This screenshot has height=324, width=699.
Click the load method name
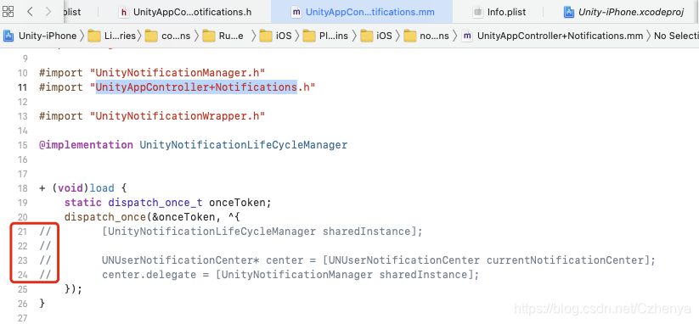coord(102,188)
